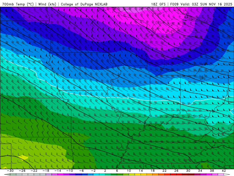This screenshot has height=176, width=234.
Task: Click the green color bar segment below '6'
Action: pos(120,174)
